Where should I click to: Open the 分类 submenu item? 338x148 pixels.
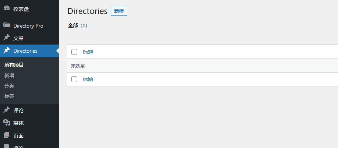point(9,86)
